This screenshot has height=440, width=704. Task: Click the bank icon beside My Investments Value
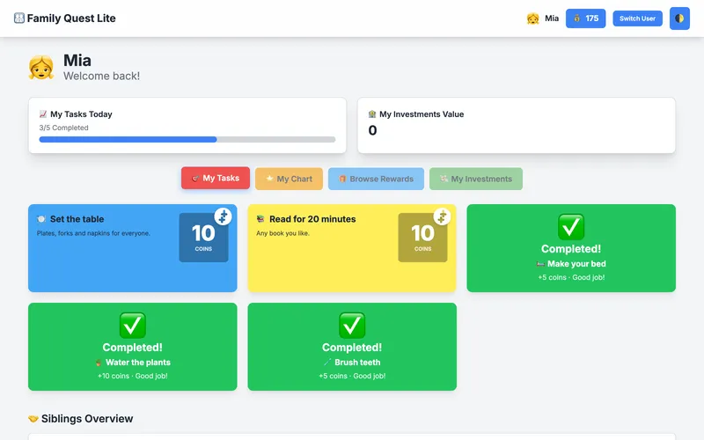[372, 114]
